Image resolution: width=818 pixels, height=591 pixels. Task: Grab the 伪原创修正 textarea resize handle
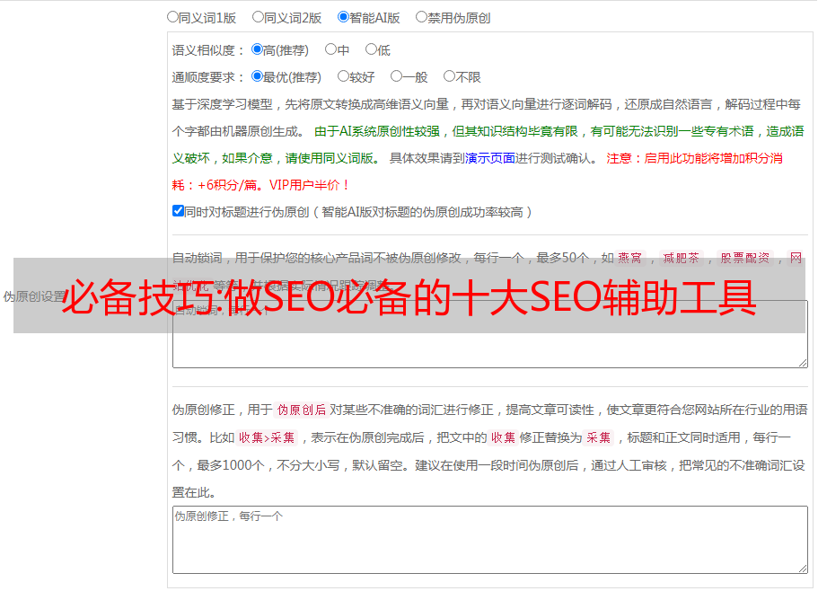pos(803,569)
